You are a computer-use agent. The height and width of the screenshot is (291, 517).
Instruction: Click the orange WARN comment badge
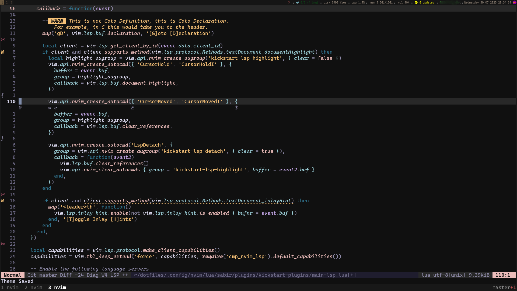(x=57, y=21)
